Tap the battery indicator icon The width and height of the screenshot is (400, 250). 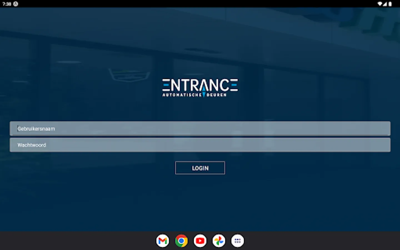point(390,4)
